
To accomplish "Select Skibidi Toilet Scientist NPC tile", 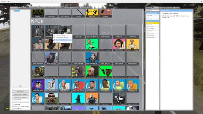I will 92,72.
